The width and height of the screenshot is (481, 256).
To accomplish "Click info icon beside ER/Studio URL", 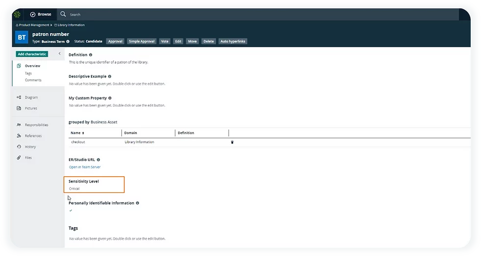I will [98, 160].
